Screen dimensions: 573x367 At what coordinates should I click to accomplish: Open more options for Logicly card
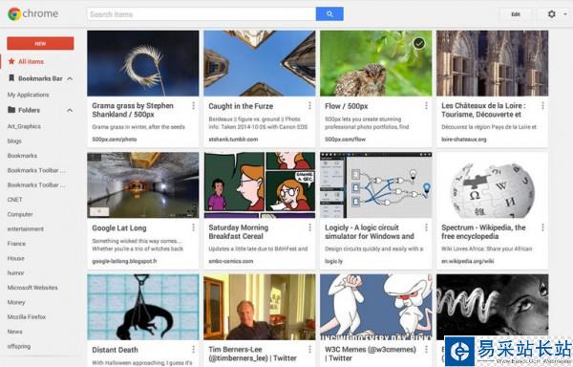pyautogui.click(x=426, y=227)
